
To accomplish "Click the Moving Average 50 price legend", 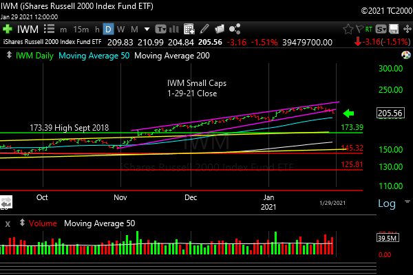I will click(93, 54).
